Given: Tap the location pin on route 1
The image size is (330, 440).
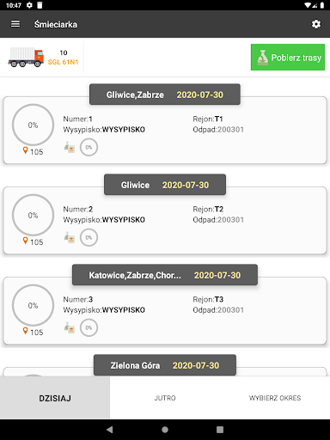Looking at the screenshot, I should pos(26,150).
